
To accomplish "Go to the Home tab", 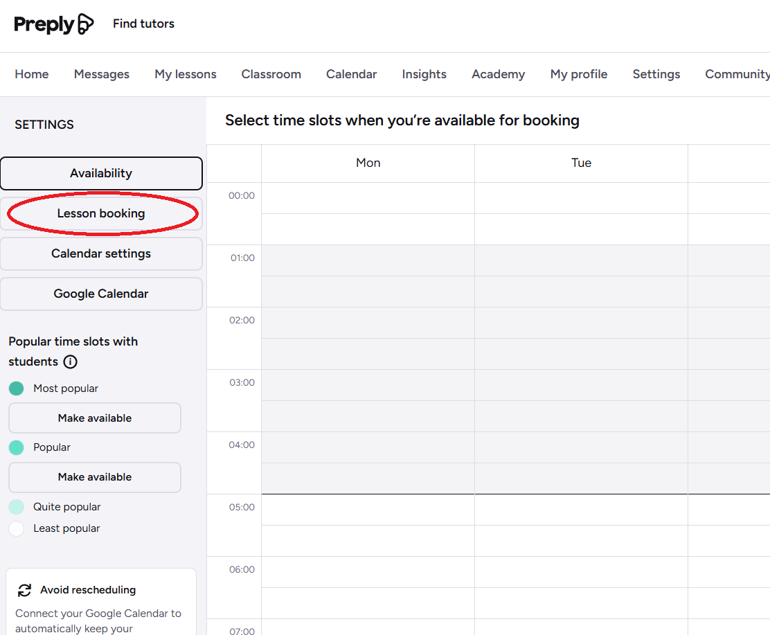I will tap(32, 74).
